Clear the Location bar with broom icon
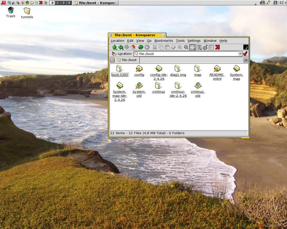Viewport: 287px width, 229px height. 114,54
